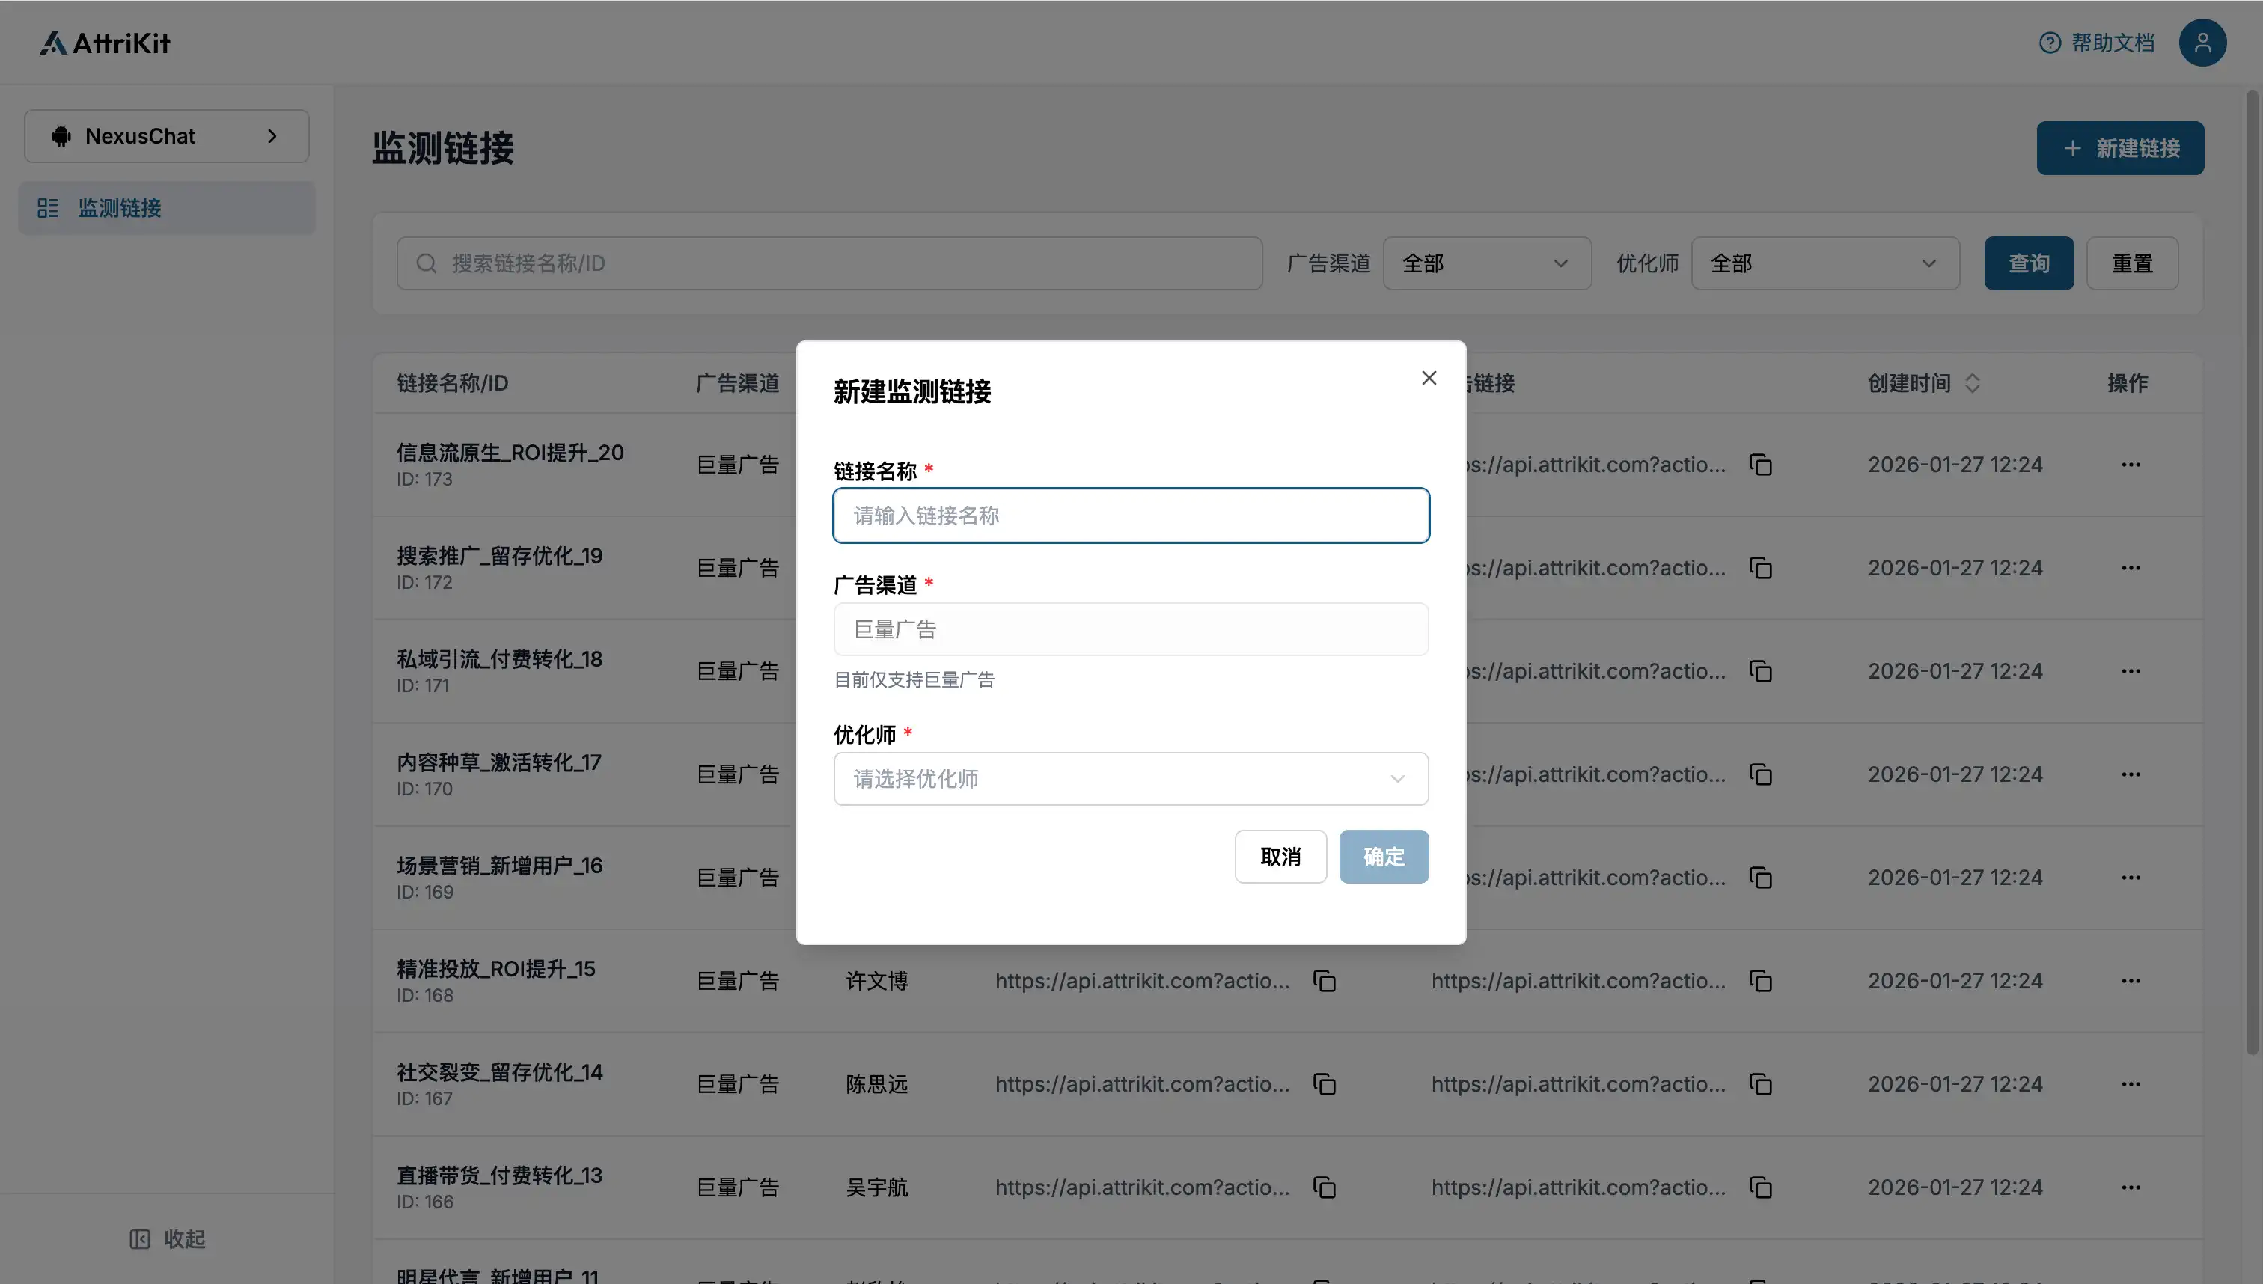This screenshot has height=1284, width=2263.
Task: Click the user avatar icon
Action: [2202, 43]
